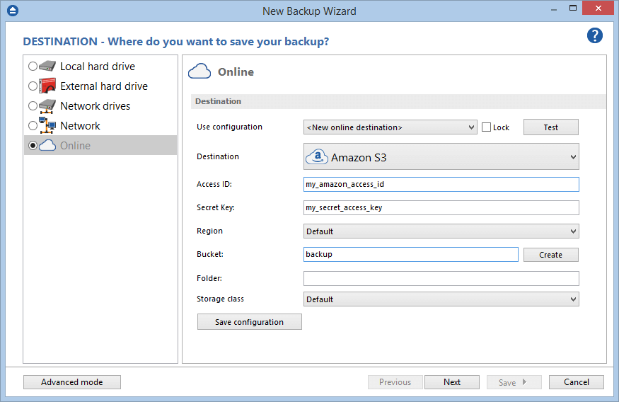Enable the Lock checkbox

(487, 127)
